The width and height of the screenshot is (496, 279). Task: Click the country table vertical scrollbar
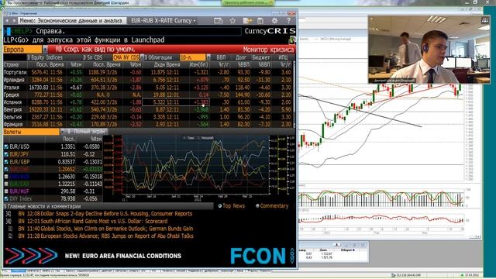click(x=294, y=95)
